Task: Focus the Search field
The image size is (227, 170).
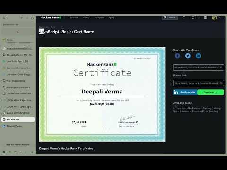Action: pyautogui.click(x=170, y=17)
